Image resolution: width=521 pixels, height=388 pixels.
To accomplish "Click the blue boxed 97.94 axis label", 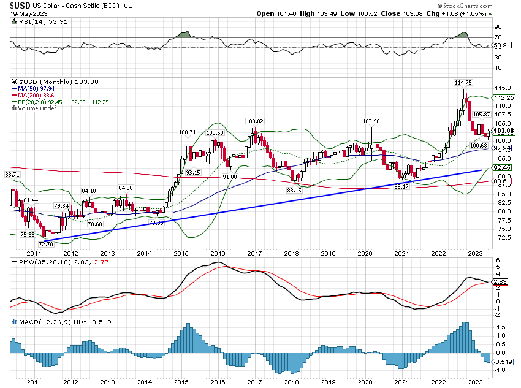I will [x=503, y=148].
